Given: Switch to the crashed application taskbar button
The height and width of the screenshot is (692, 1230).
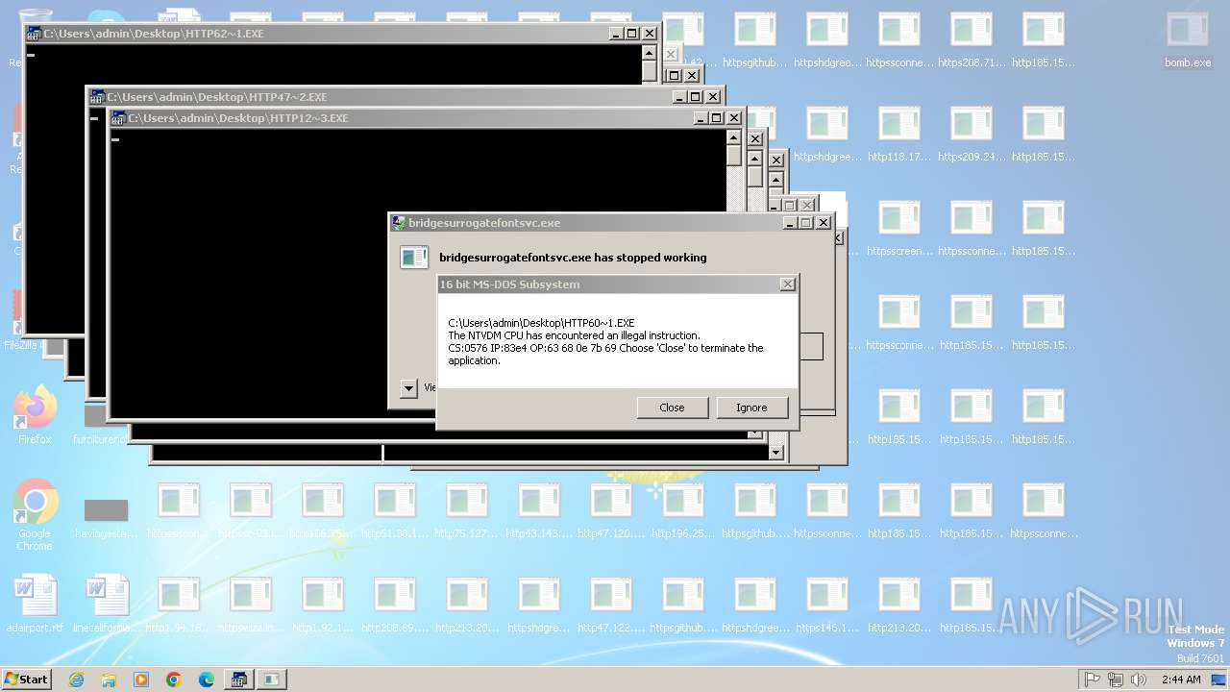Looking at the screenshot, I should [x=272, y=680].
